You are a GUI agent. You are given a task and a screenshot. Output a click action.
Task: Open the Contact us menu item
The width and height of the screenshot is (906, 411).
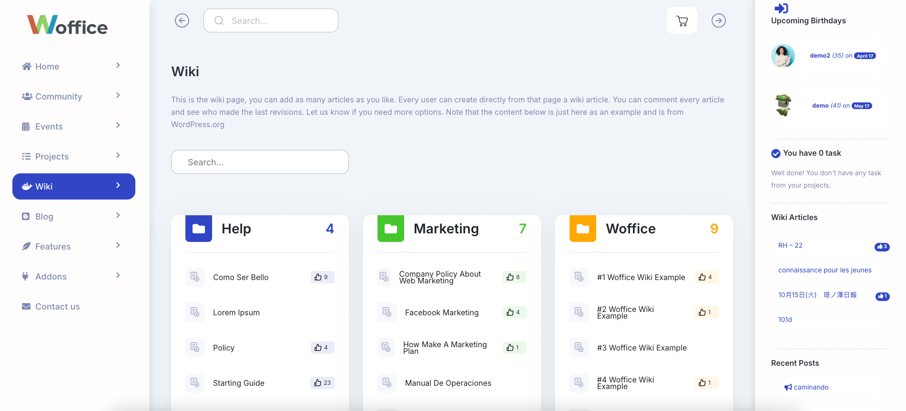74,306
